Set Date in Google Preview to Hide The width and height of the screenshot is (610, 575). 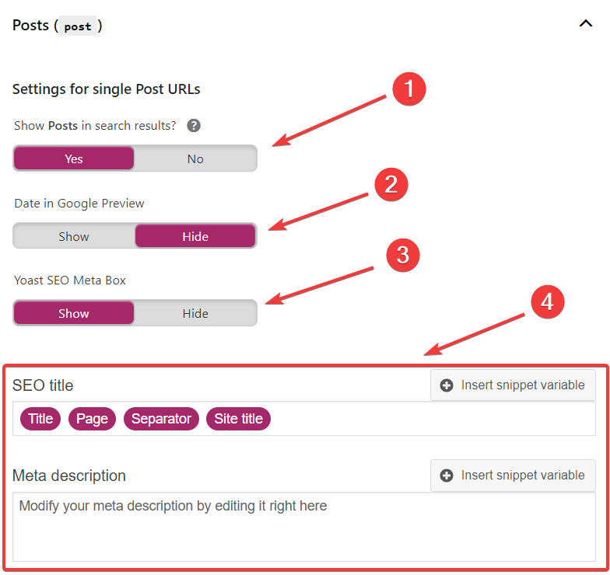[195, 236]
